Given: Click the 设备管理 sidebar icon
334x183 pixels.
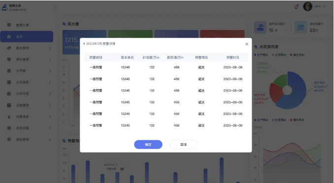Looking at the screenshot, I should click(x=9, y=105).
